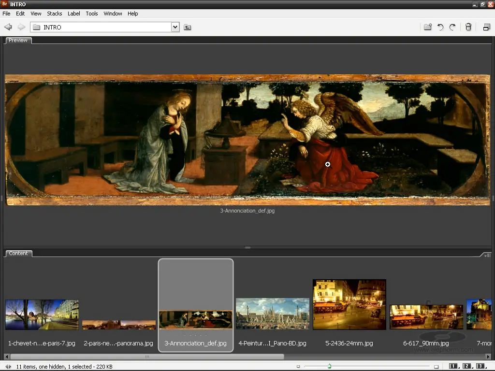Click the thumbnail size slider handle

[329, 366]
